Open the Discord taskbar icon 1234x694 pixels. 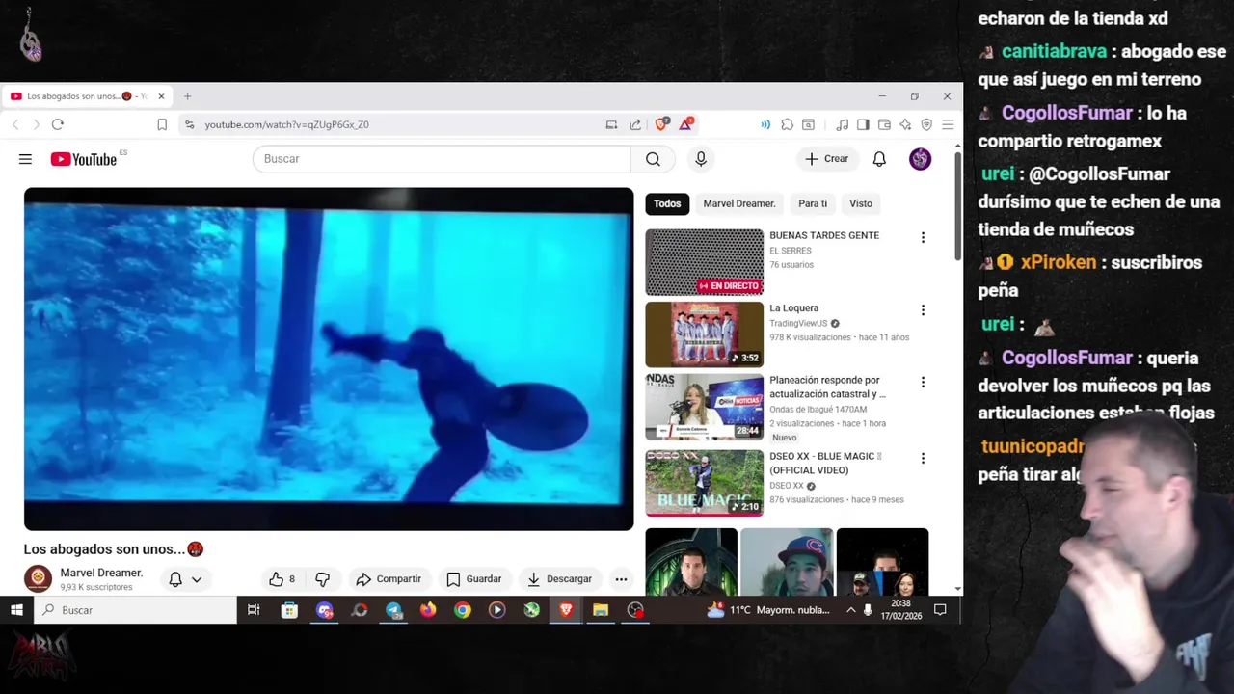325,610
